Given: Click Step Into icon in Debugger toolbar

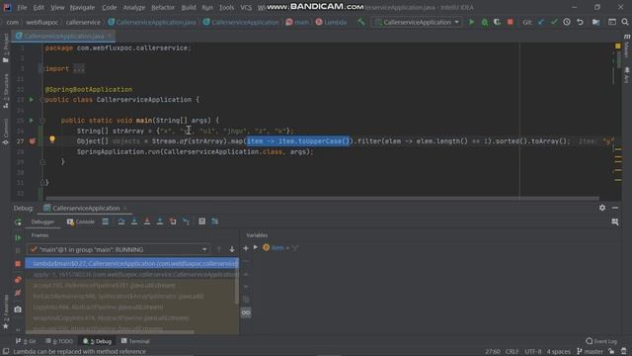Looking at the screenshot, I should tap(134, 222).
